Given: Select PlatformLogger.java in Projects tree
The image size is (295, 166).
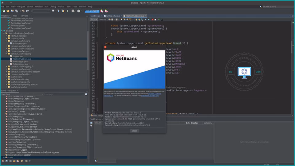Looking at the screenshot, I should pyautogui.click(x=22, y=59).
